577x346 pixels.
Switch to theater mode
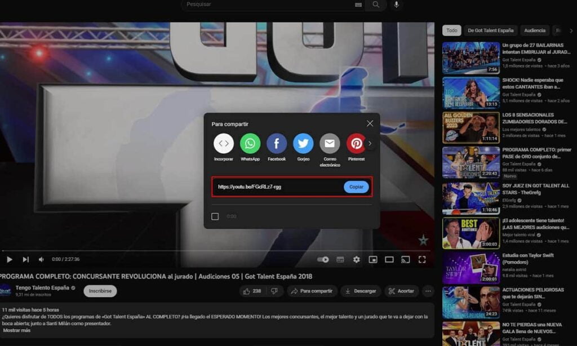[x=389, y=259]
